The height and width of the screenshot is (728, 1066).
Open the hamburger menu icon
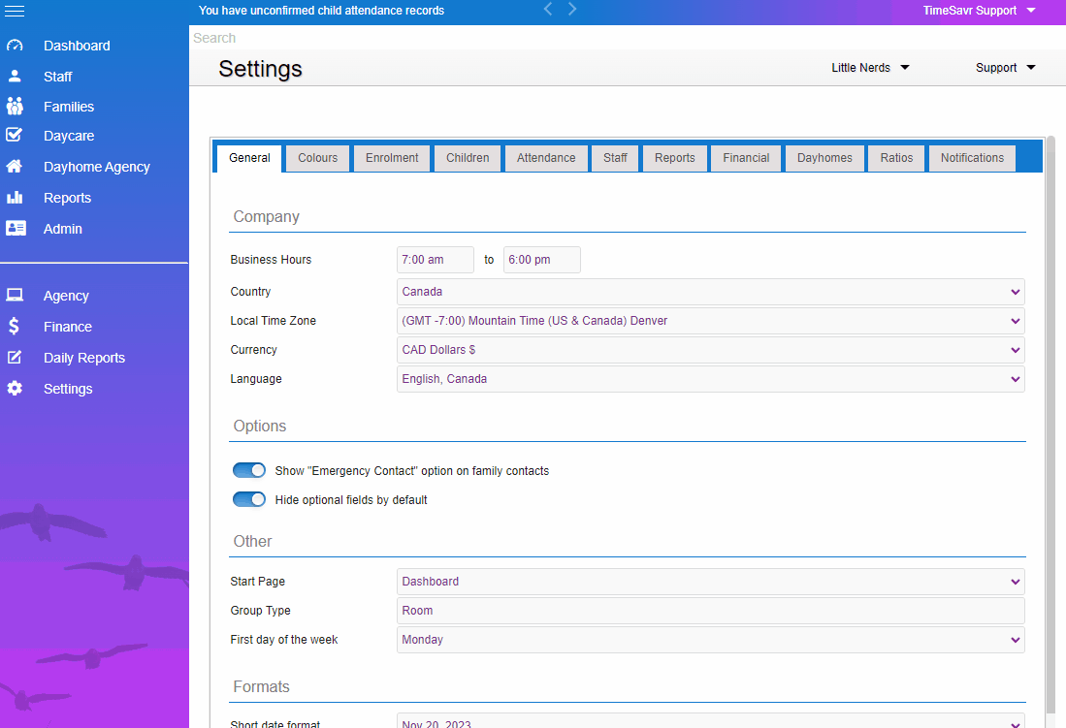tap(15, 11)
